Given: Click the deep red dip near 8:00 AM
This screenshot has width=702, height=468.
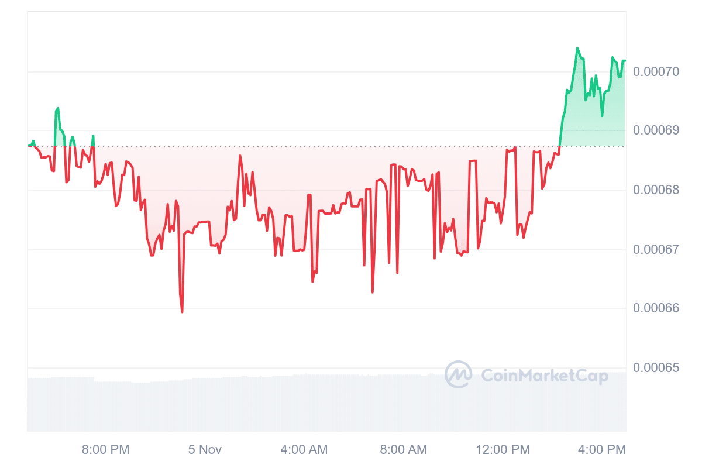Looking at the screenshot, I should point(373,292).
